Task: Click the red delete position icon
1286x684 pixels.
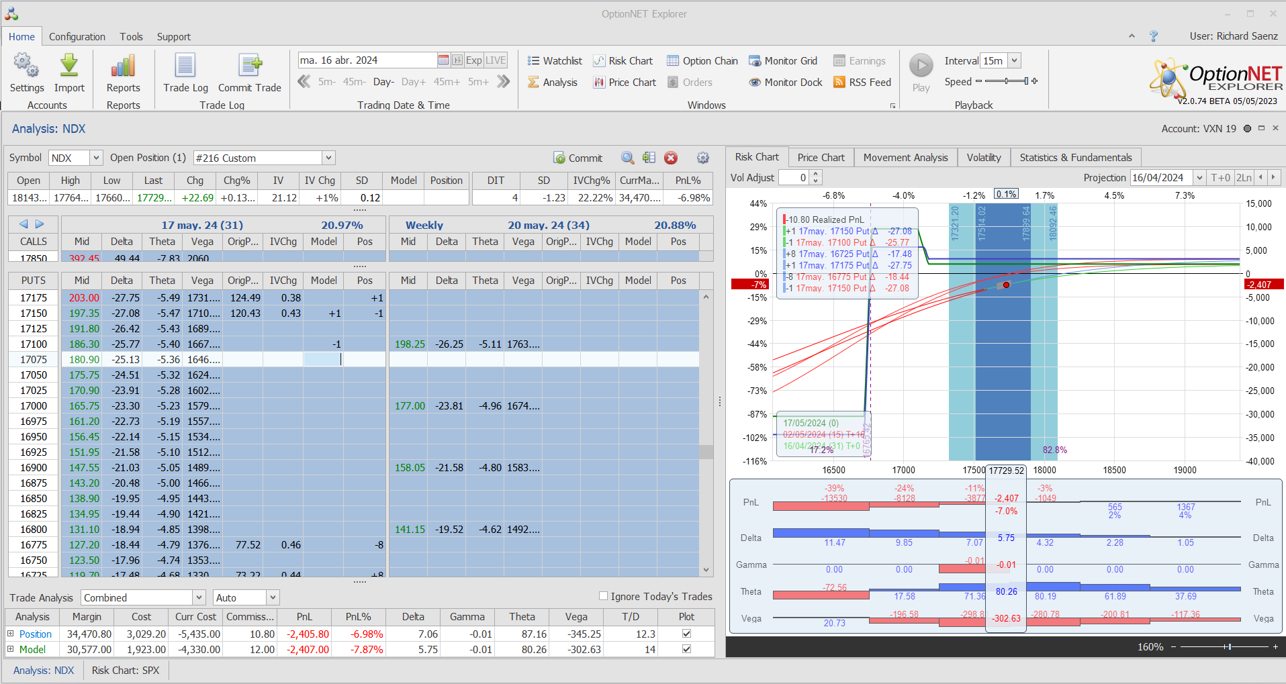Action: [x=671, y=158]
